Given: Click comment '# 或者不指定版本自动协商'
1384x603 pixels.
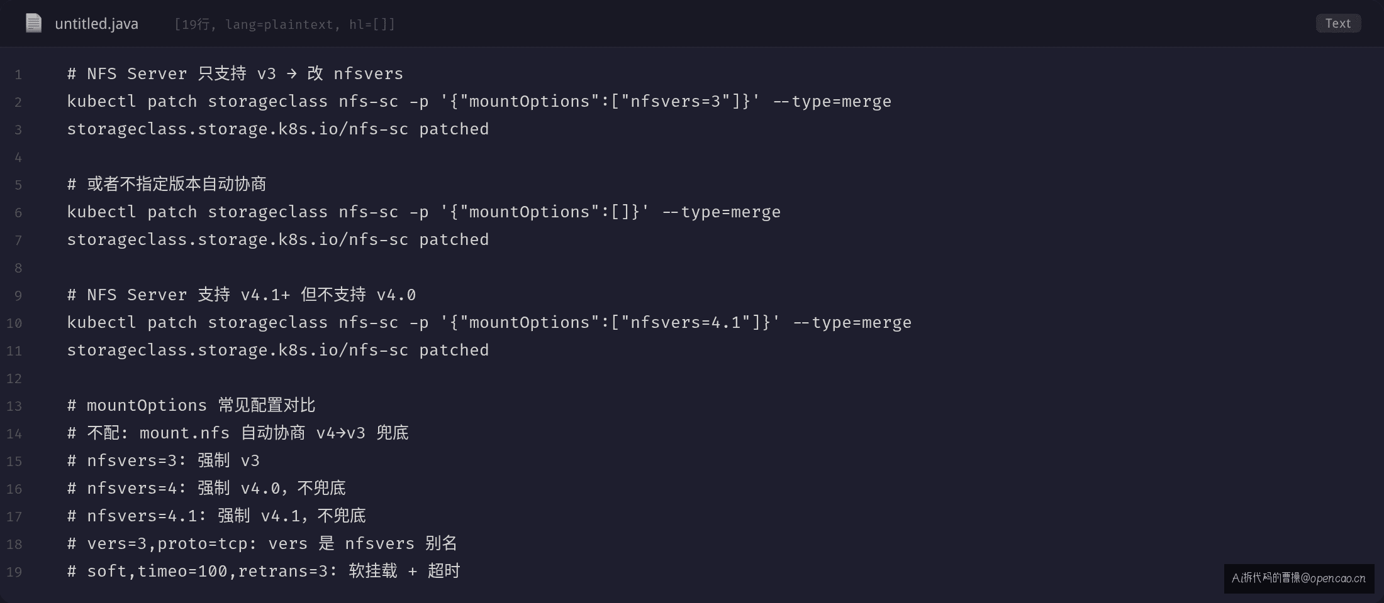Looking at the screenshot, I should pos(167,185).
